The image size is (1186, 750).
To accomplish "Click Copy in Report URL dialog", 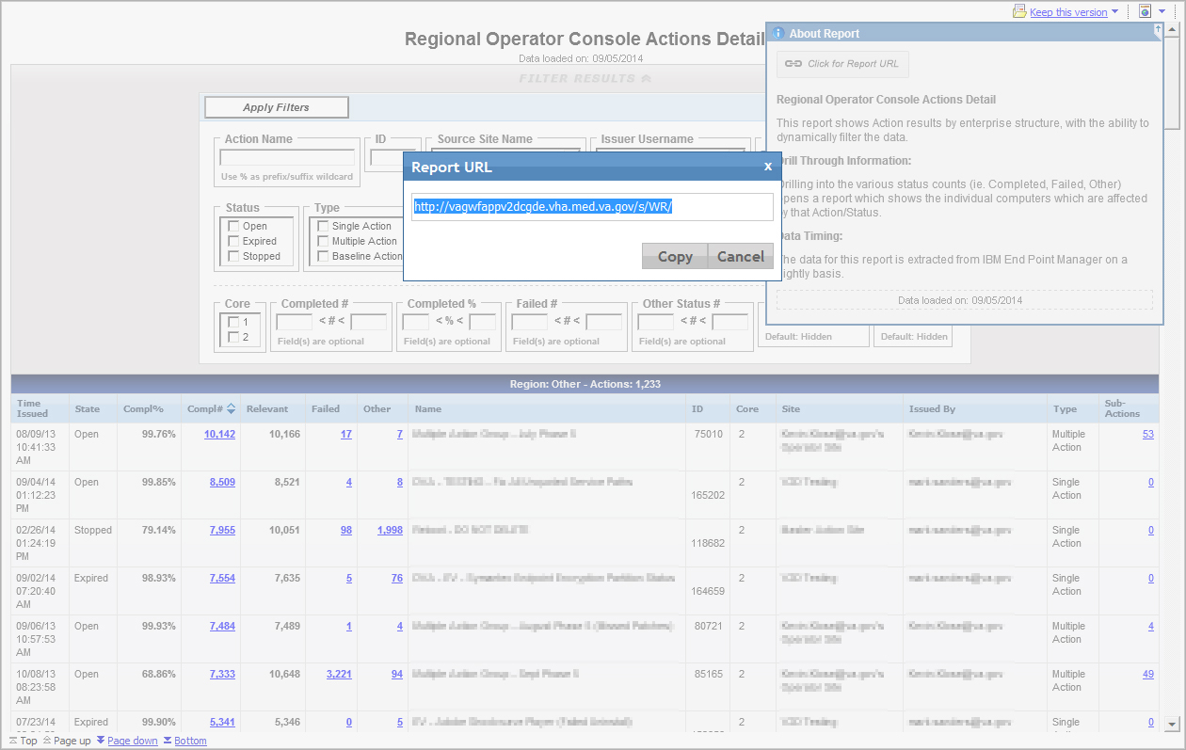I will coord(675,256).
